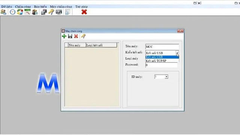The image size is (240, 135).
Task: Click the Loại kết nối column header
Action: (101, 45)
